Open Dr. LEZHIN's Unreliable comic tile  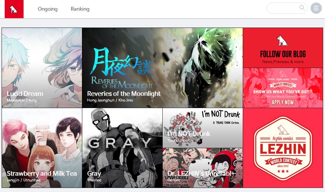[x=203, y=168]
